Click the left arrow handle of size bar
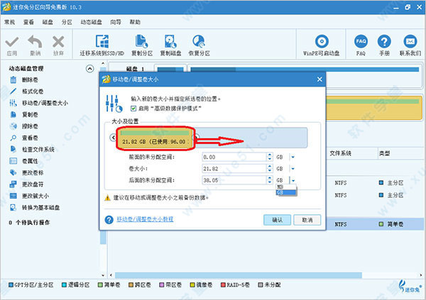 tap(114, 138)
